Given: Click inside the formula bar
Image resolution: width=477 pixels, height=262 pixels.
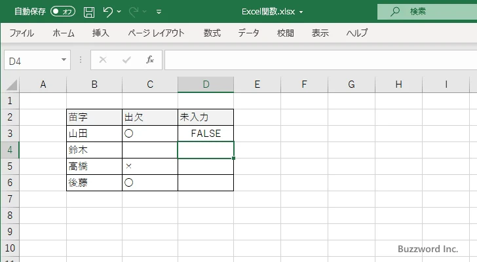Looking at the screenshot, I should [x=320, y=60].
